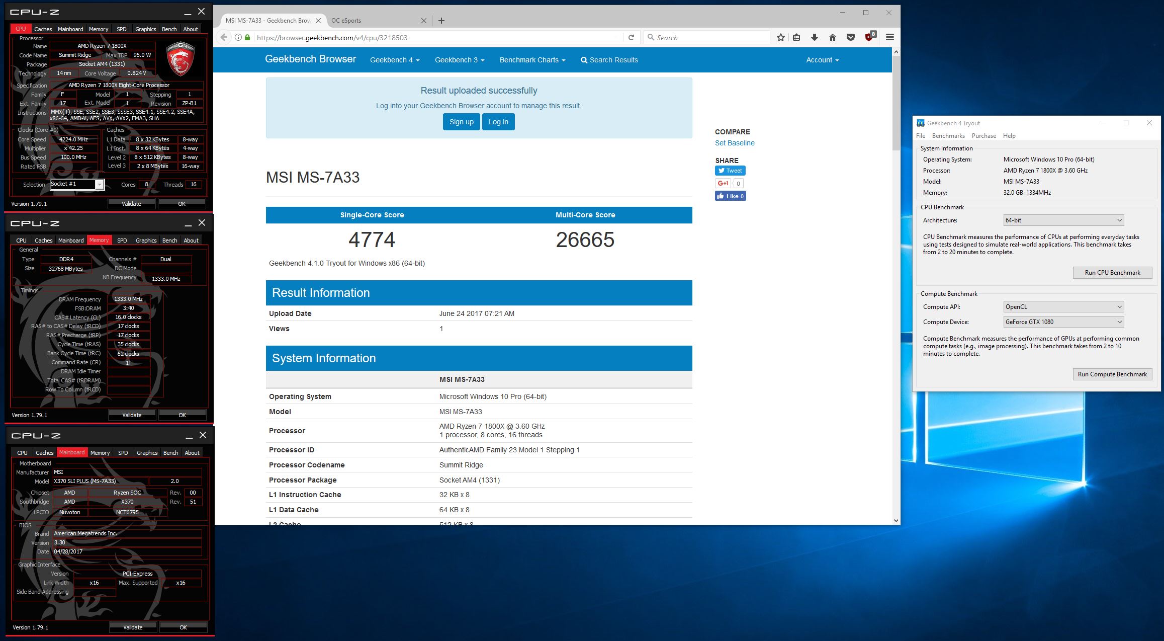1164x641 pixels.
Task: Open the Help menu in Geekbench 4 Tryout
Action: point(1009,136)
